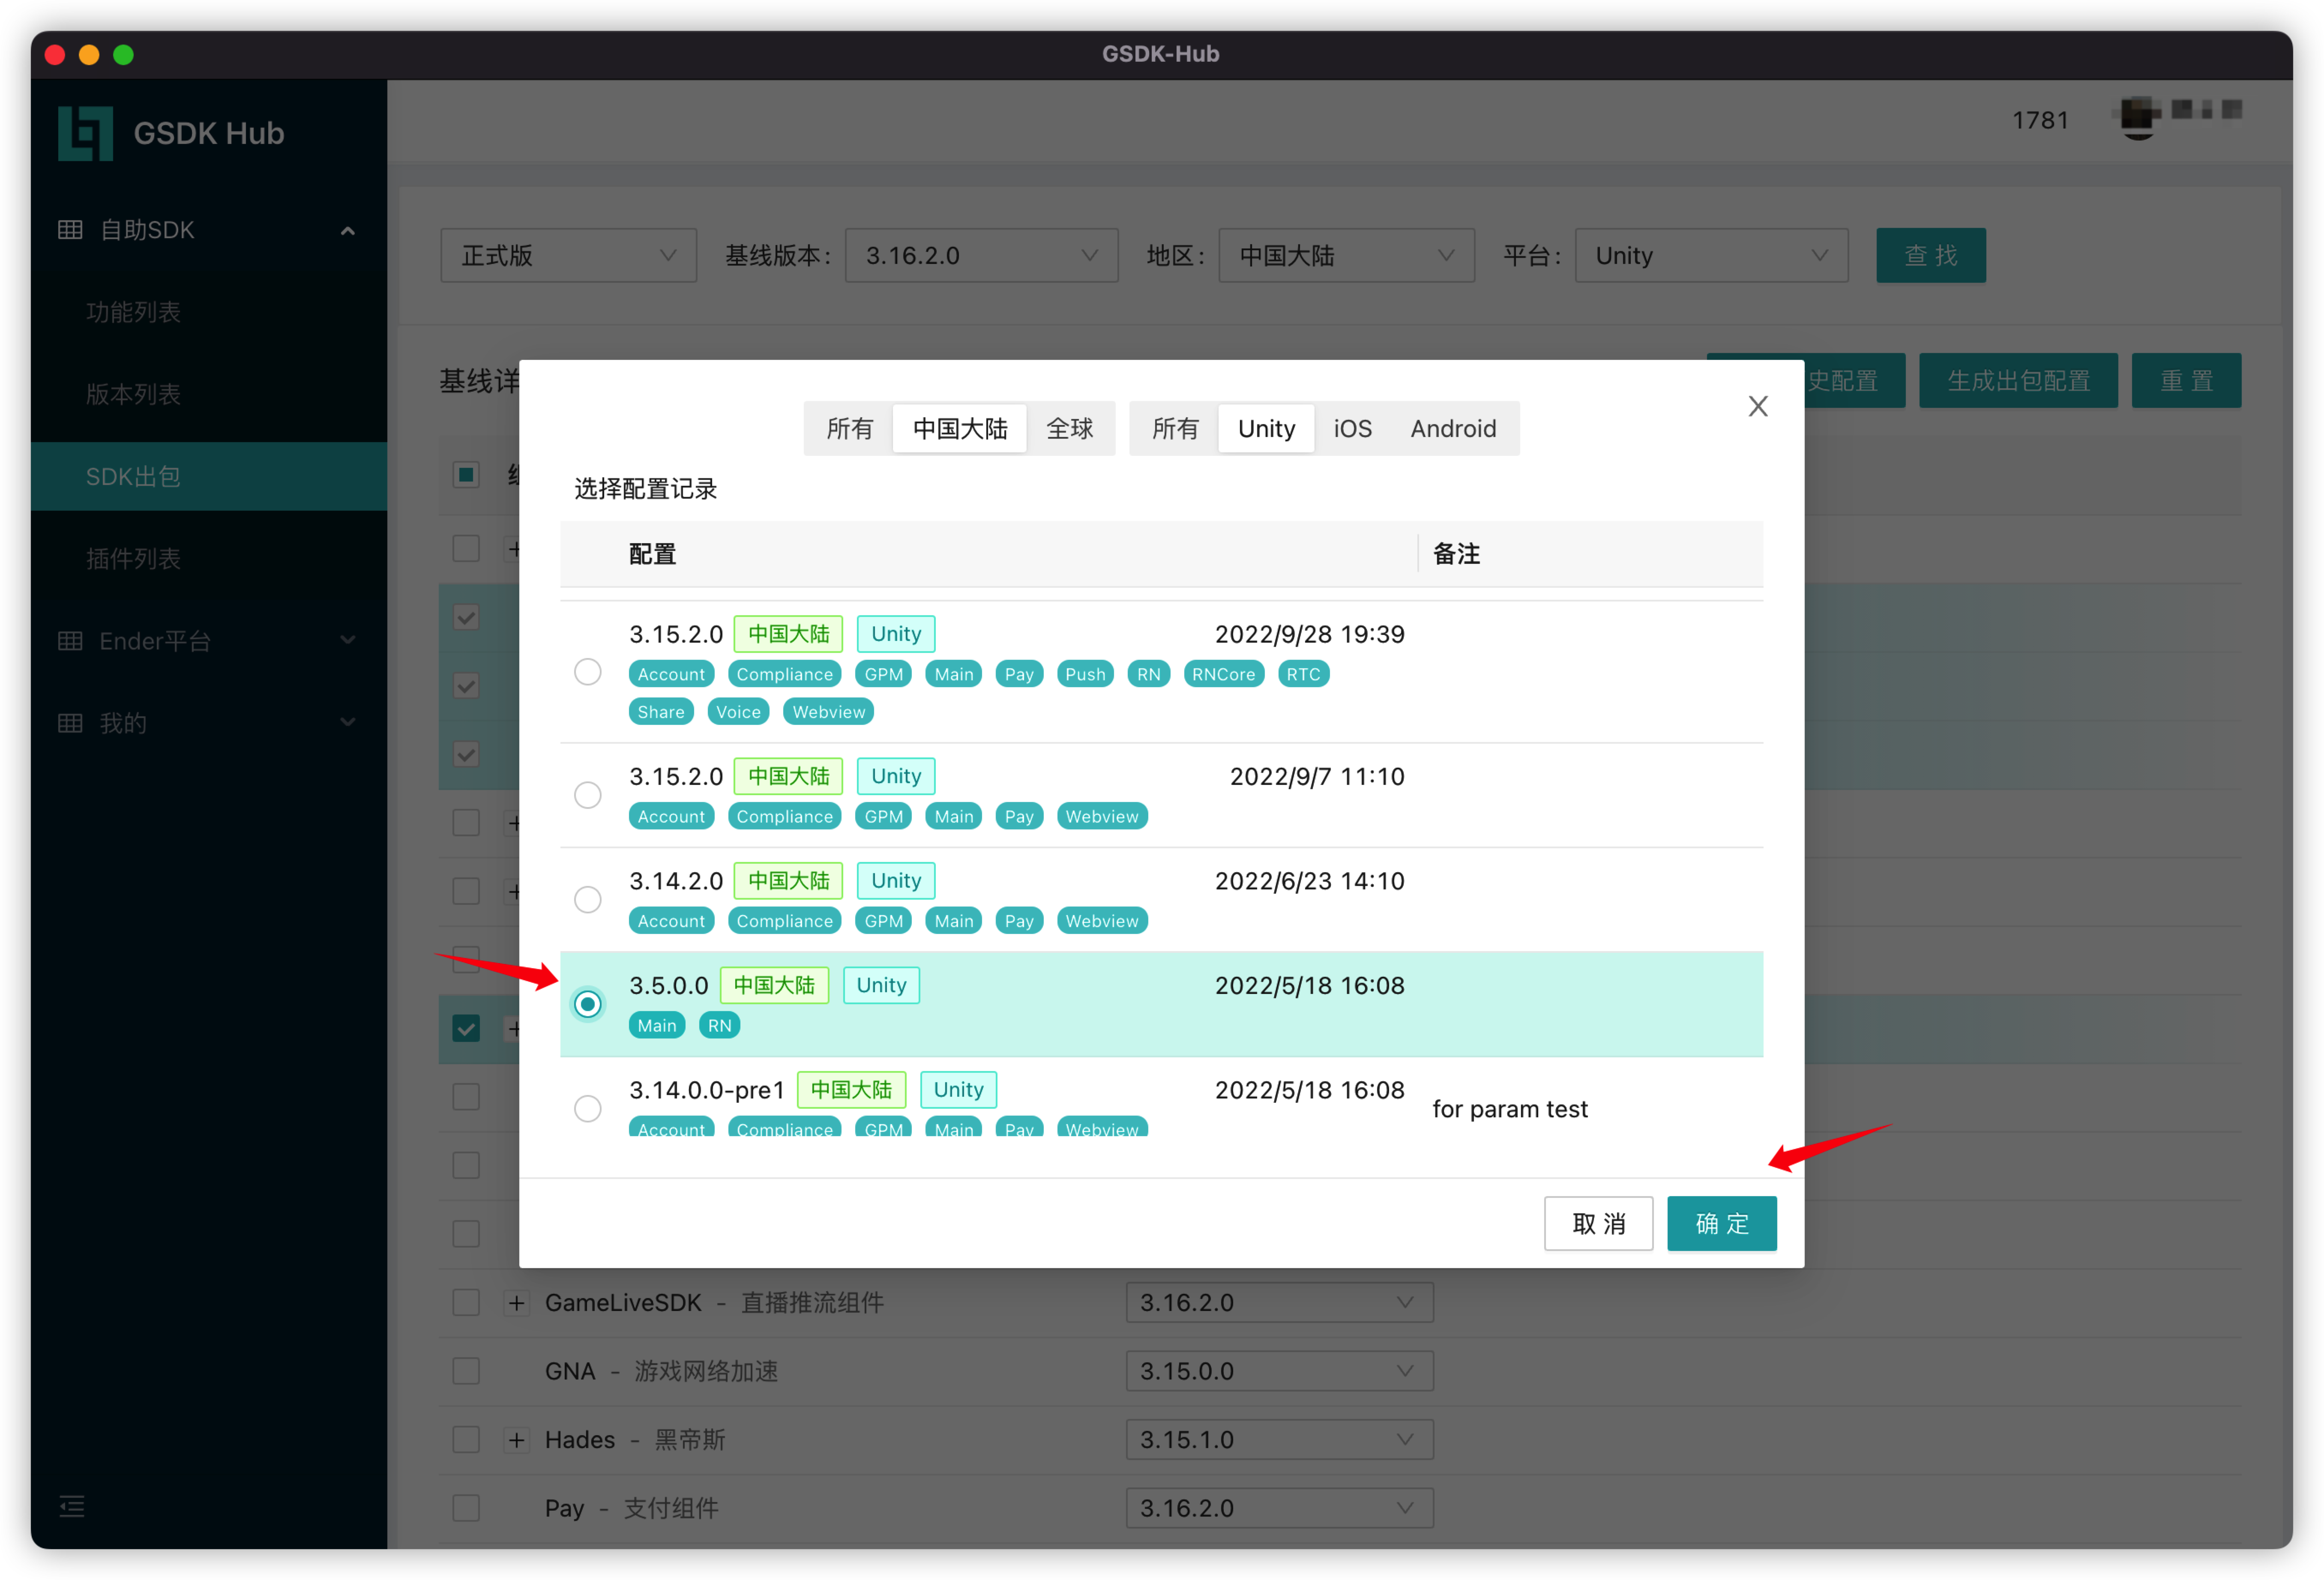The width and height of the screenshot is (2324, 1580).
Task: Click the 我的 grid icon in sidebar
Action: (70, 723)
